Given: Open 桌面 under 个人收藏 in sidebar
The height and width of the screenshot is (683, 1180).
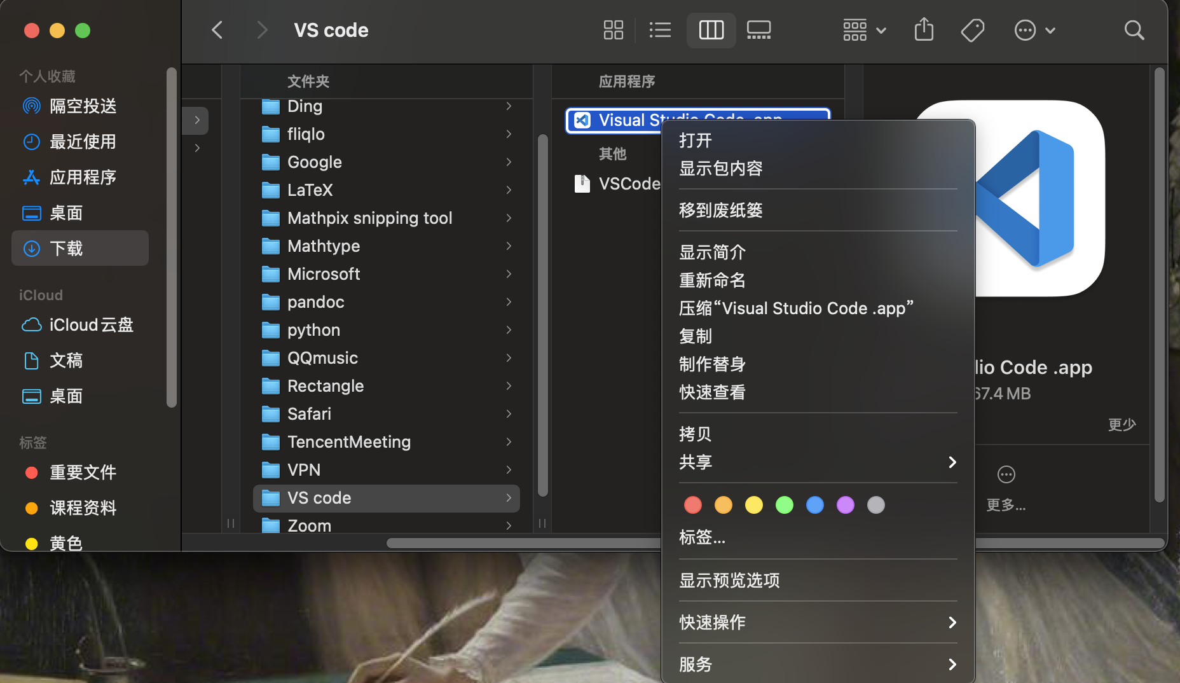Looking at the screenshot, I should pos(80,213).
